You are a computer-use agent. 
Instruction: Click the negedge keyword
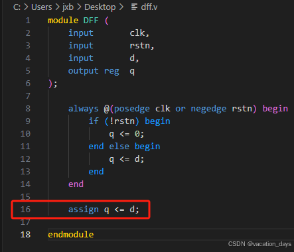tap(208, 109)
